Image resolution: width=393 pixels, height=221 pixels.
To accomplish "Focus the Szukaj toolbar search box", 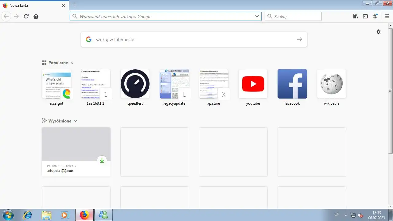I will coord(293,16).
